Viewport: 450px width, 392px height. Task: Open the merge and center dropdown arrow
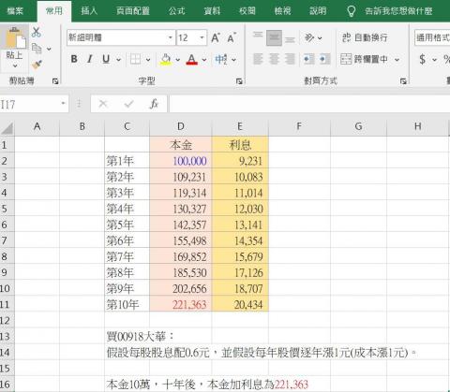coord(397,59)
